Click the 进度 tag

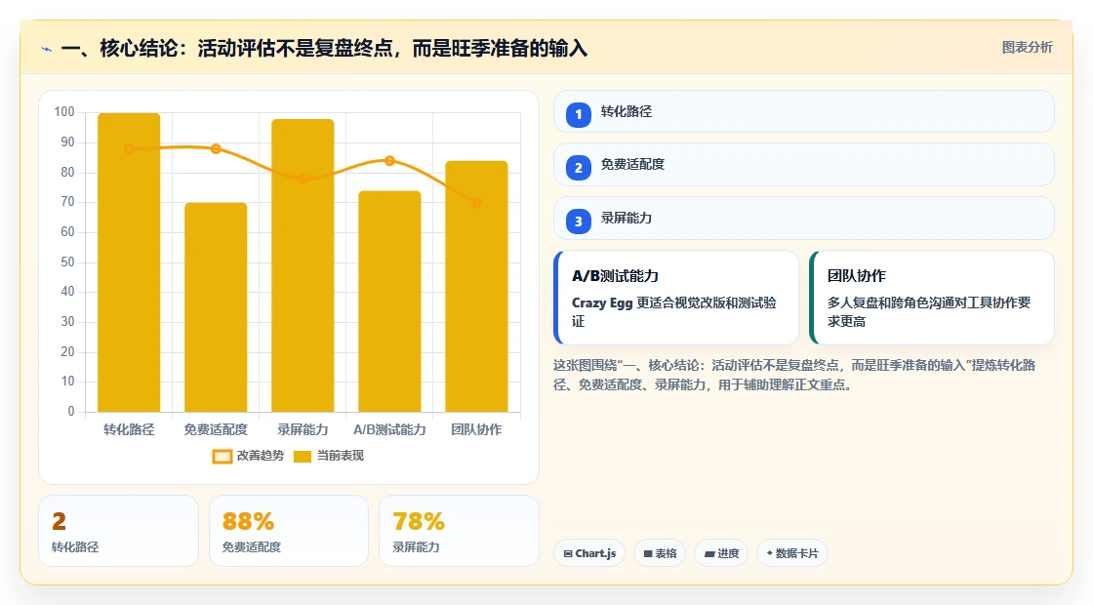[x=721, y=553]
